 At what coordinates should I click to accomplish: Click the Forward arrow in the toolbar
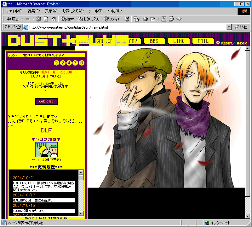coord(27,19)
